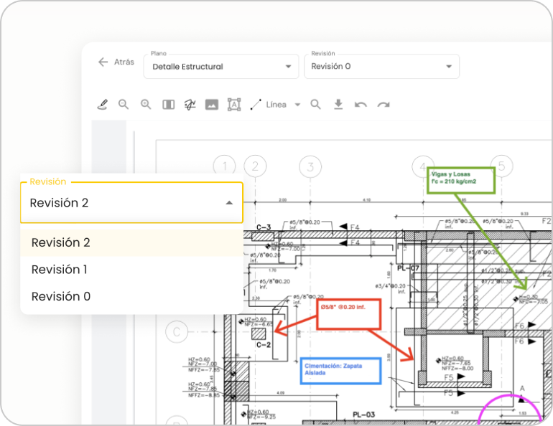Click the C-3 column label
553x426 pixels.
[264, 227]
